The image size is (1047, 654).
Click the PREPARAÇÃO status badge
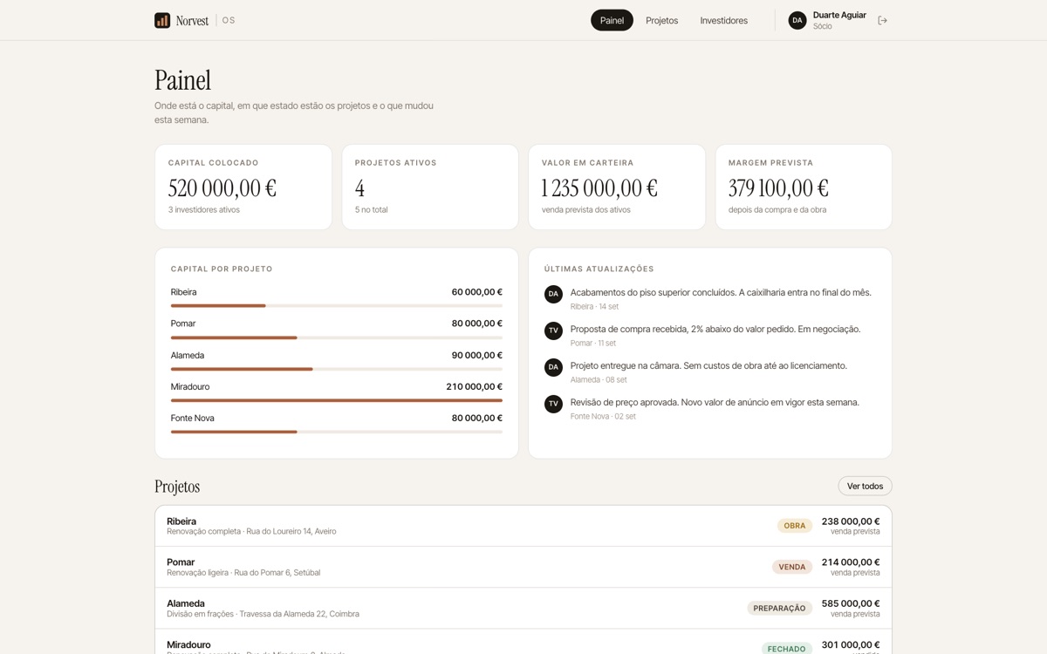pyautogui.click(x=780, y=608)
